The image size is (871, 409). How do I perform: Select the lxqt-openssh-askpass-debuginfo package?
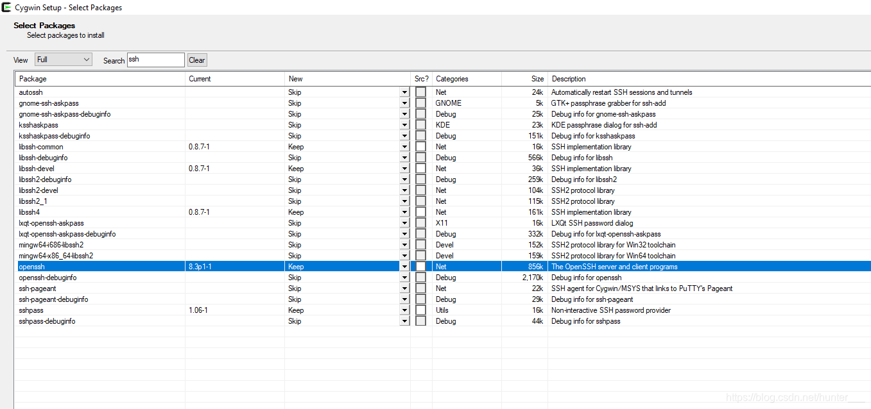coord(67,234)
